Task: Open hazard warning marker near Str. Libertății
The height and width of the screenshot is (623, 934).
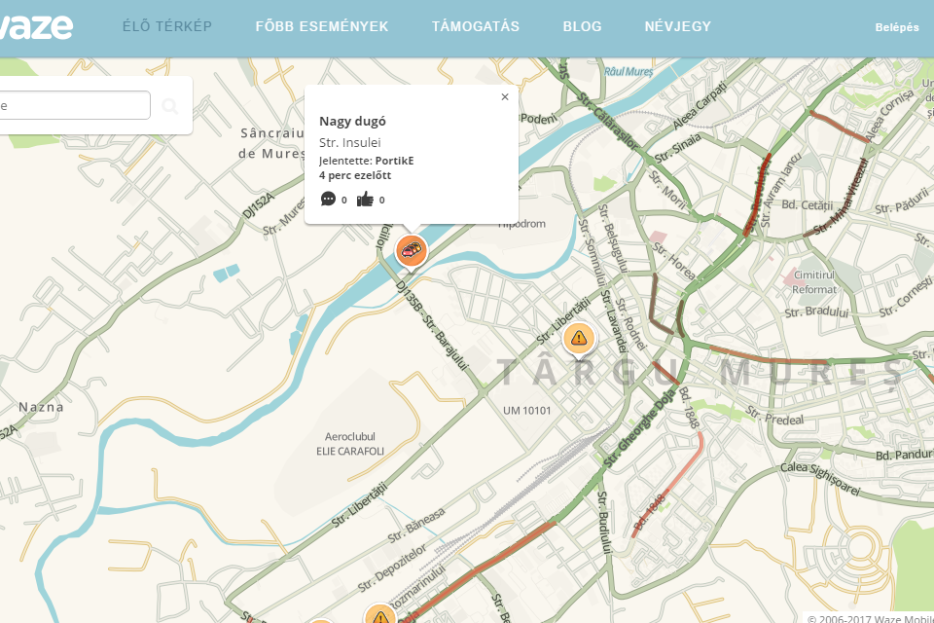Action: [578, 339]
